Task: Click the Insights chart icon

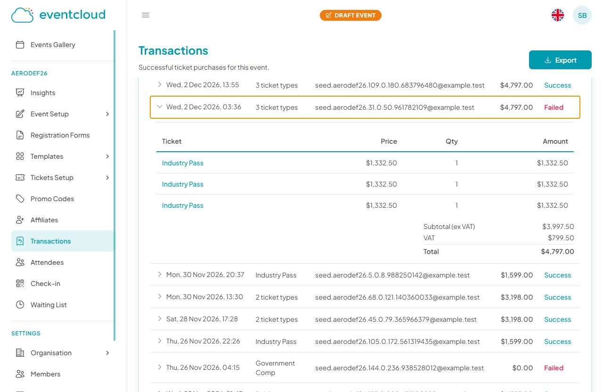Action: pyautogui.click(x=20, y=93)
